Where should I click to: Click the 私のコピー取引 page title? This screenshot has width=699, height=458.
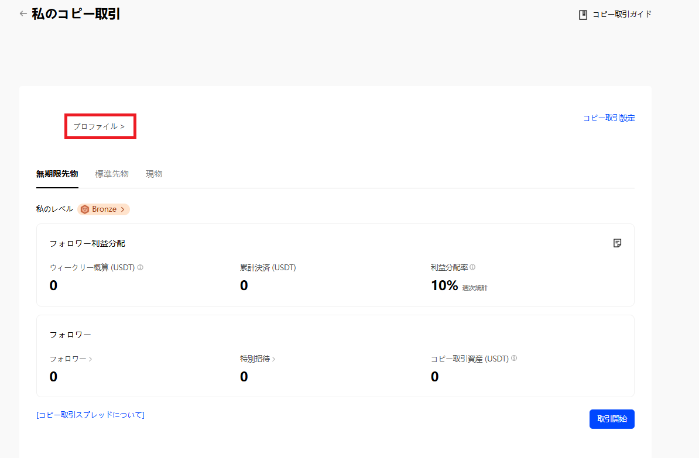76,14
